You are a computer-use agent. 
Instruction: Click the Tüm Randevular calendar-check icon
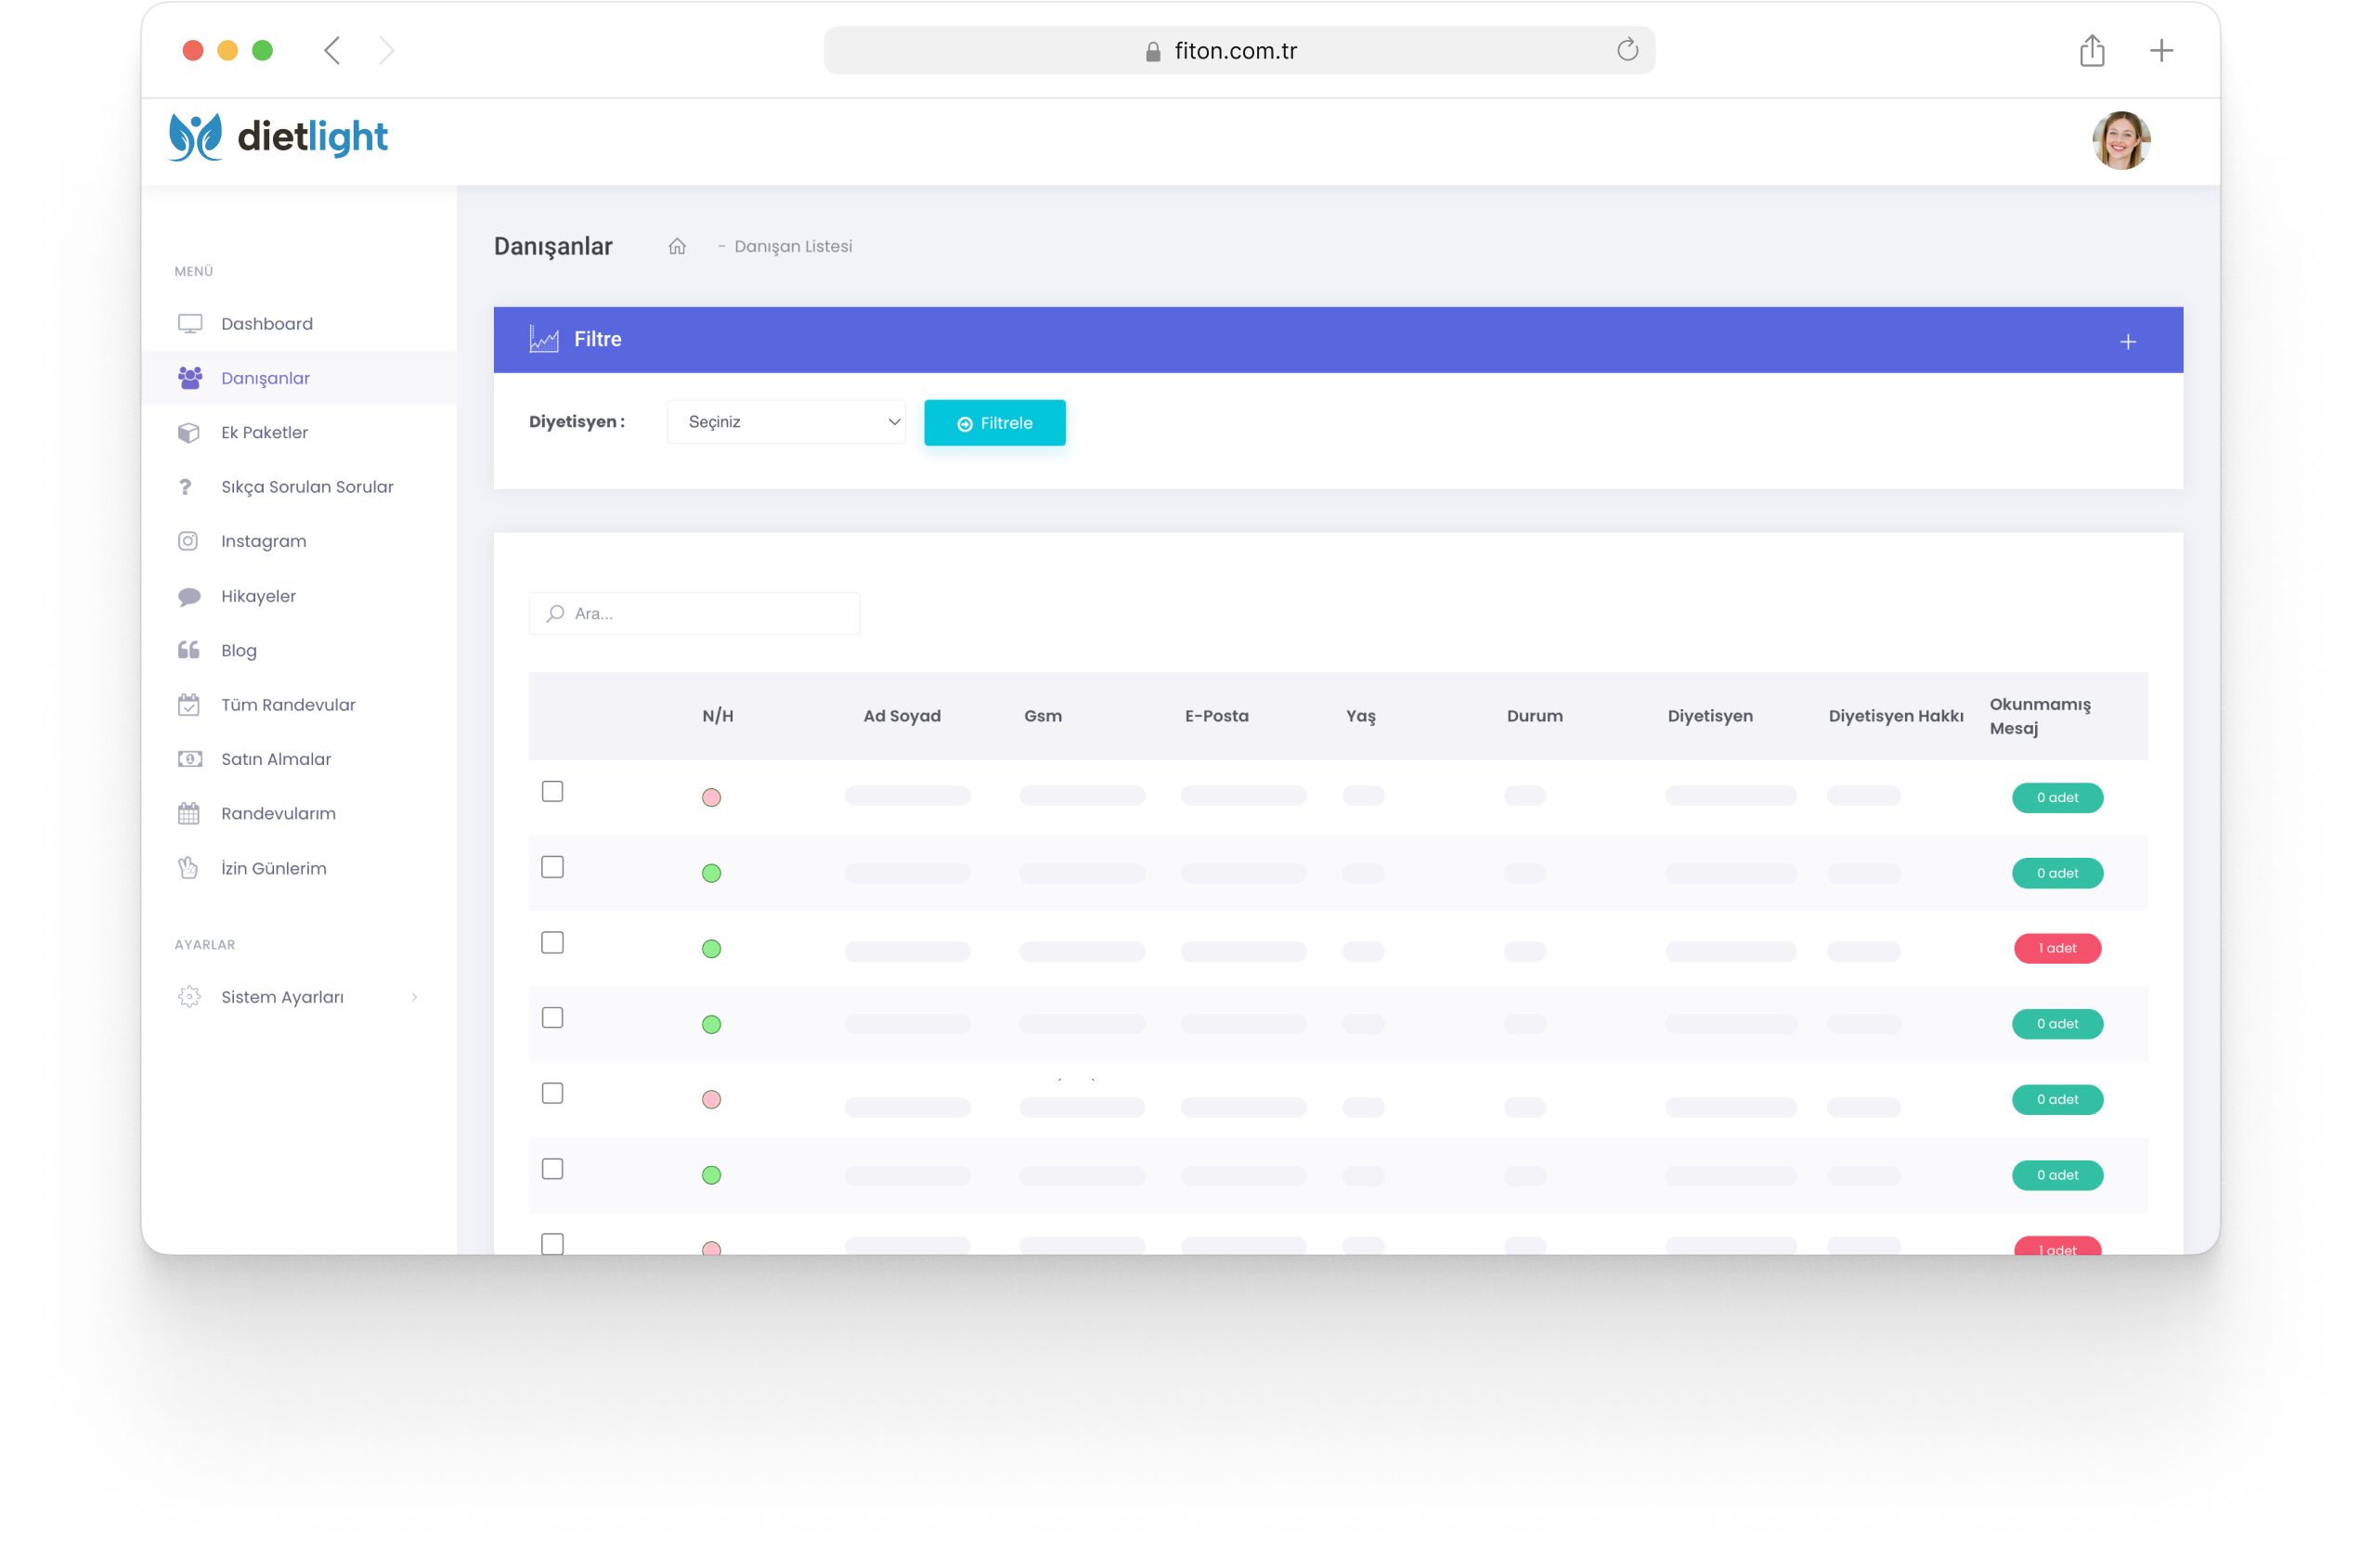(x=189, y=705)
